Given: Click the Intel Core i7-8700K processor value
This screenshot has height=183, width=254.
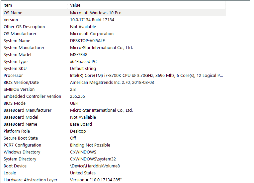Looking at the screenshot, I should pyautogui.click(x=146, y=75).
